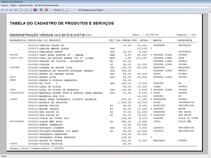Click the printer icon to print

(31, 10)
